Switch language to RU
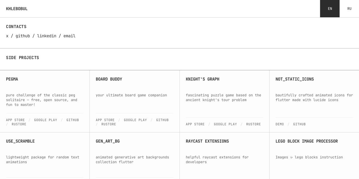 349,9
